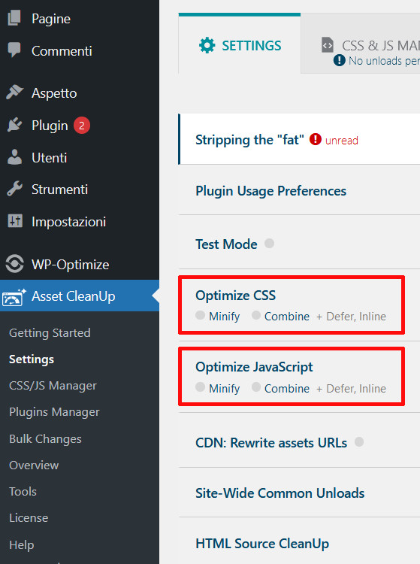Go to Overview submenu link

click(x=34, y=465)
